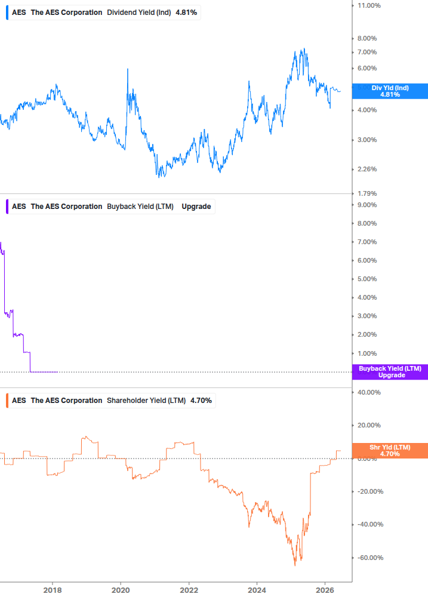Click the 7.00% tick on the dividend yield axis

pyautogui.click(x=367, y=52)
